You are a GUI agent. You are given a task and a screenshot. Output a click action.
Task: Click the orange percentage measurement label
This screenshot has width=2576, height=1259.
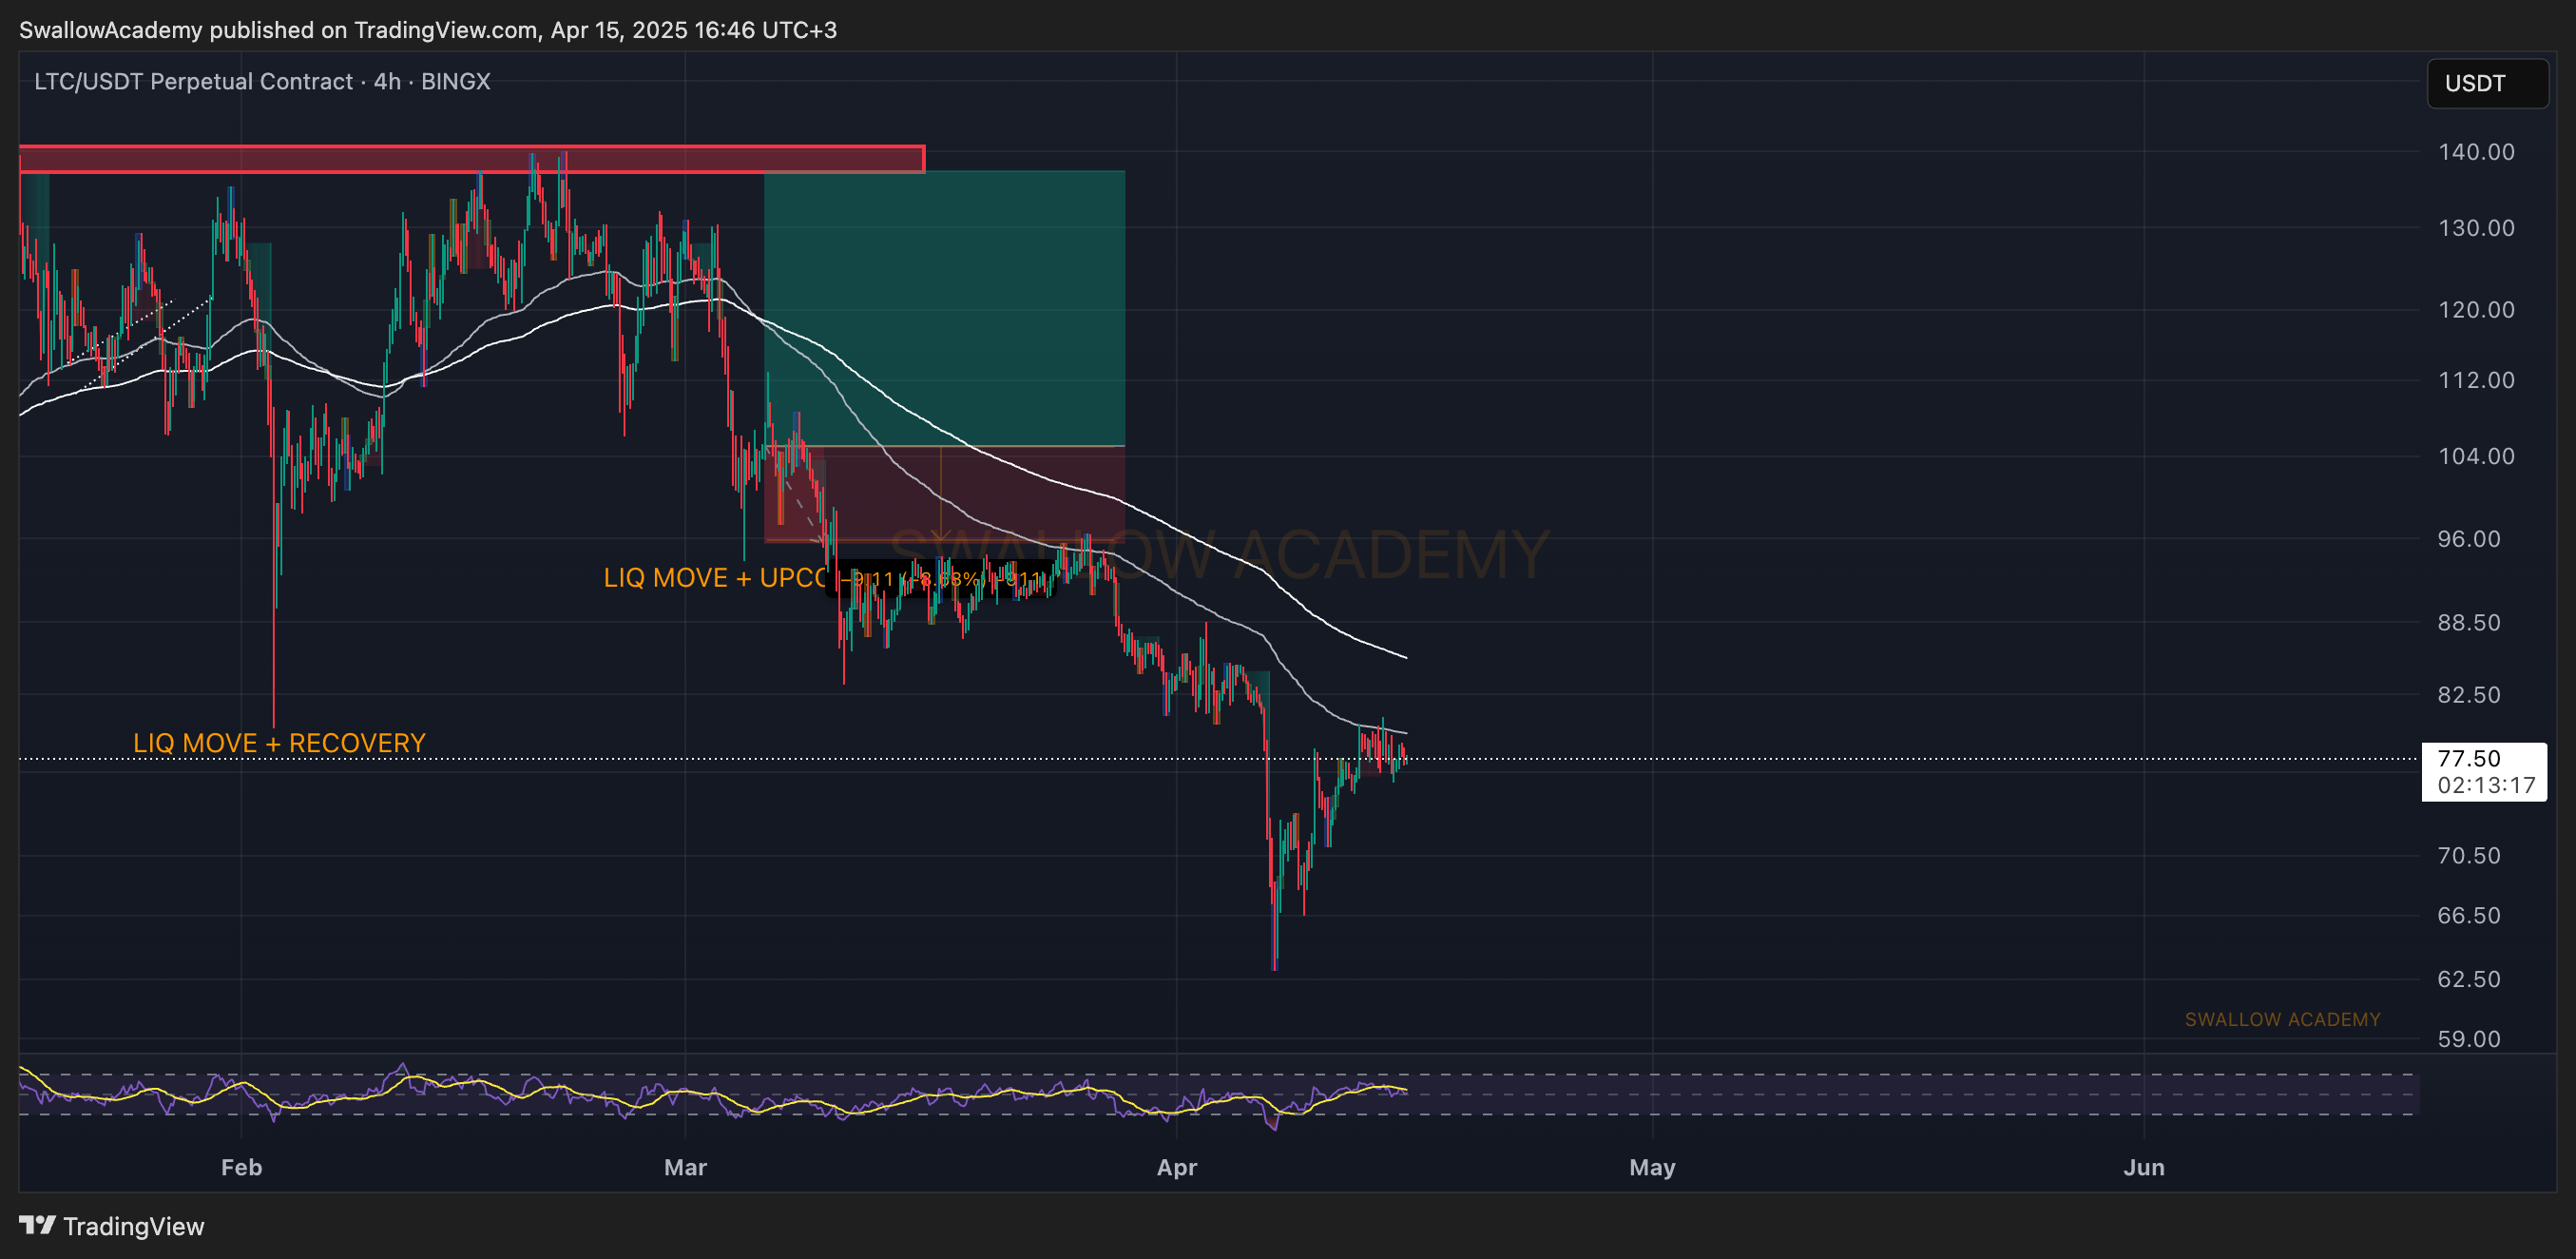pos(940,579)
